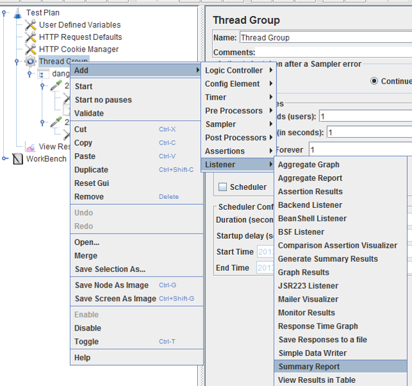412x386 pixels.
Task: Click the User Defined Variables tools icon
Action: coord(30,25)
